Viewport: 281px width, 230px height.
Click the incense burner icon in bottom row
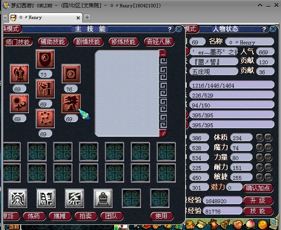tap(103, 198)
